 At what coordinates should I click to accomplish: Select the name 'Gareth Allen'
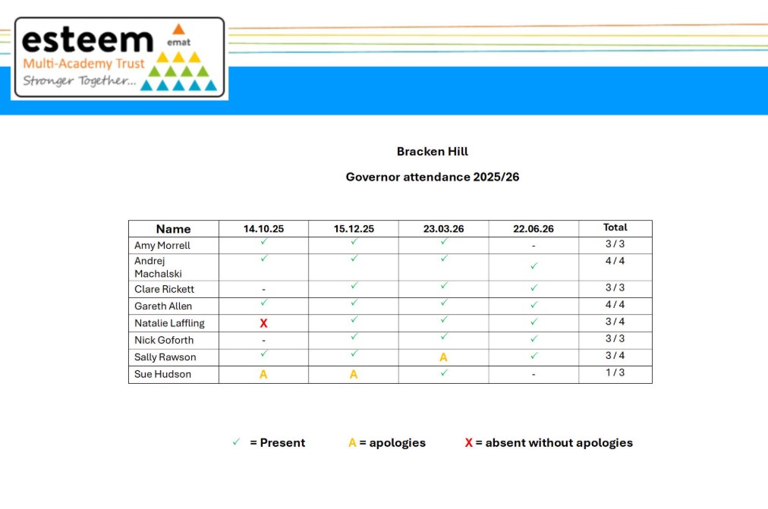163,306
